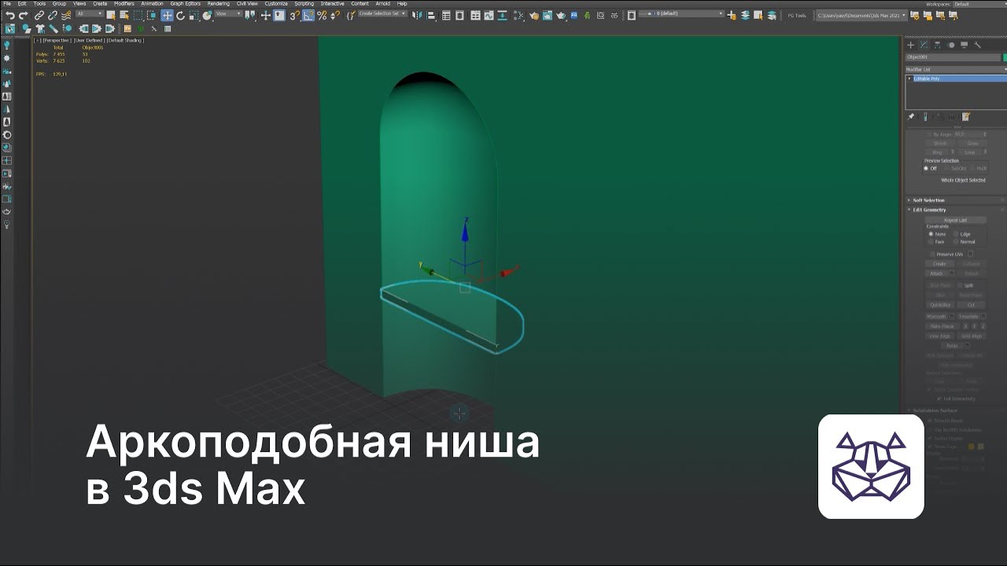The height and width of the screenshot is (566, 1007).
Task: Click the Repeat Last button
Action: (956, 220)
